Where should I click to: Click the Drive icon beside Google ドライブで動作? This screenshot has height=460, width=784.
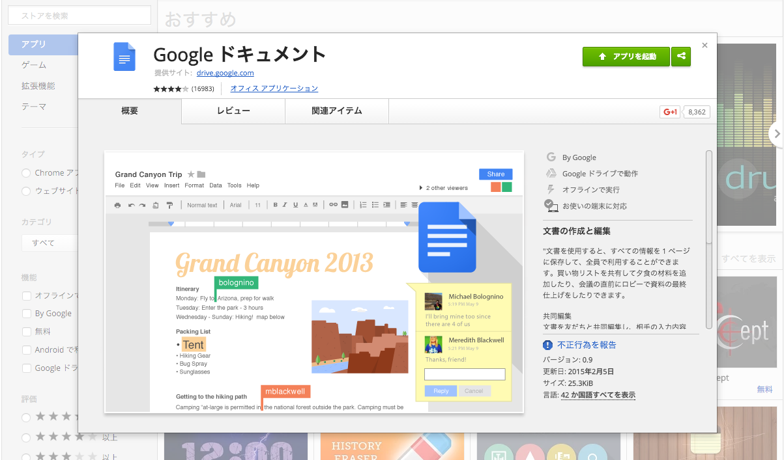click(x=551, y=174)
